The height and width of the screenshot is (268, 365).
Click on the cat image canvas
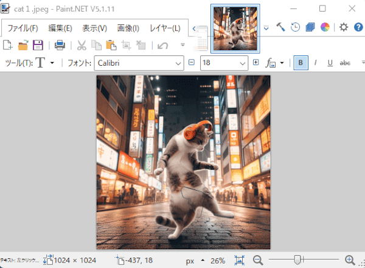coord(184,162)
